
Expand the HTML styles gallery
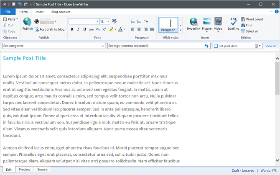point(181,31)
